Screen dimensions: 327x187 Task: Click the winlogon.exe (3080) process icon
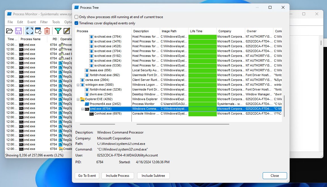coord(82,85)
